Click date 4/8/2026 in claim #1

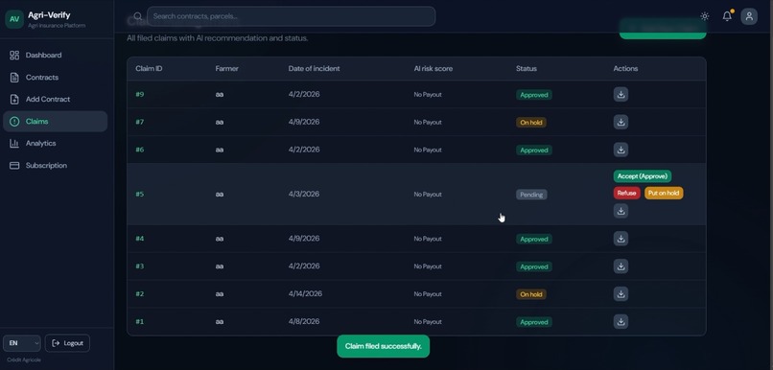304,321
